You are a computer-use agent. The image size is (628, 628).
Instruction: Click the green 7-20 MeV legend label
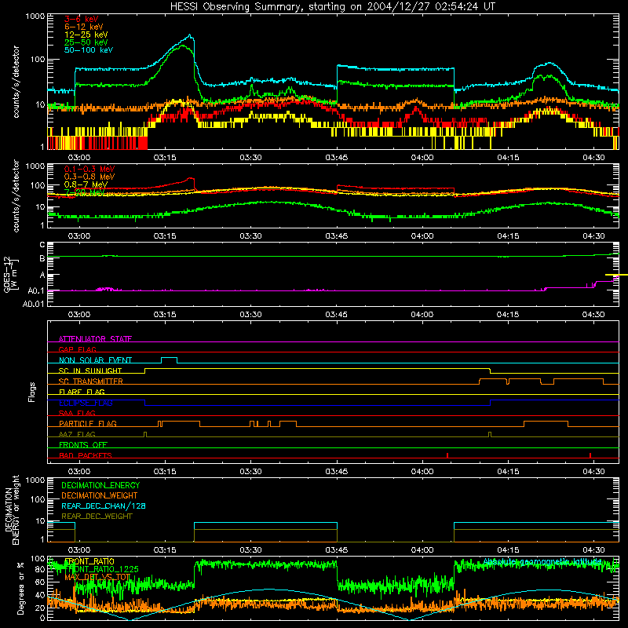point(84,192)
